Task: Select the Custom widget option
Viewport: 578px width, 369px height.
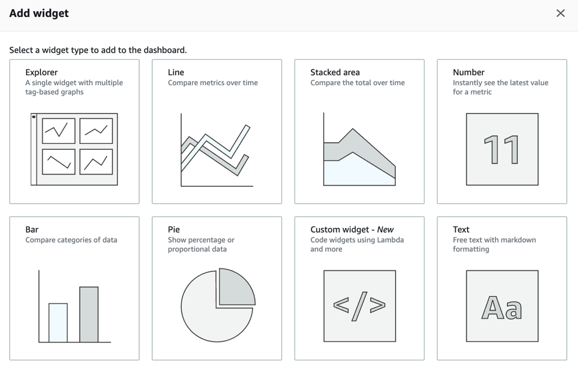Action: [x=359, y=288]
